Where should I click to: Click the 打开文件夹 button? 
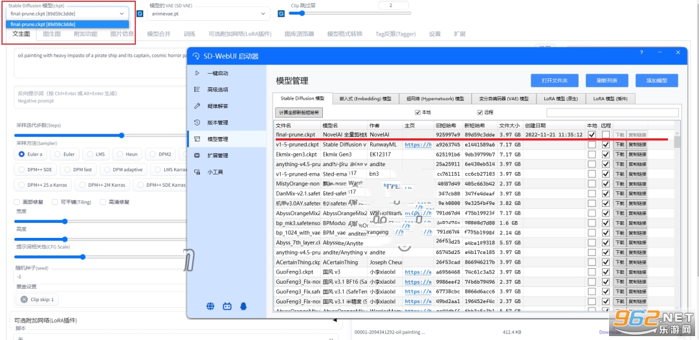click(555, 81)
